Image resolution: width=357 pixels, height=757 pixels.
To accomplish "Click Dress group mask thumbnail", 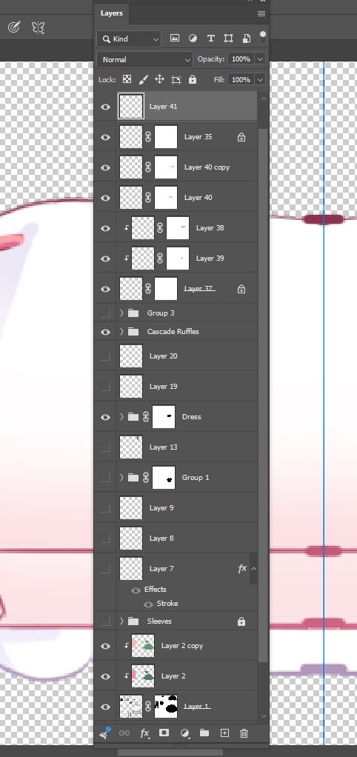I will 164,417.
